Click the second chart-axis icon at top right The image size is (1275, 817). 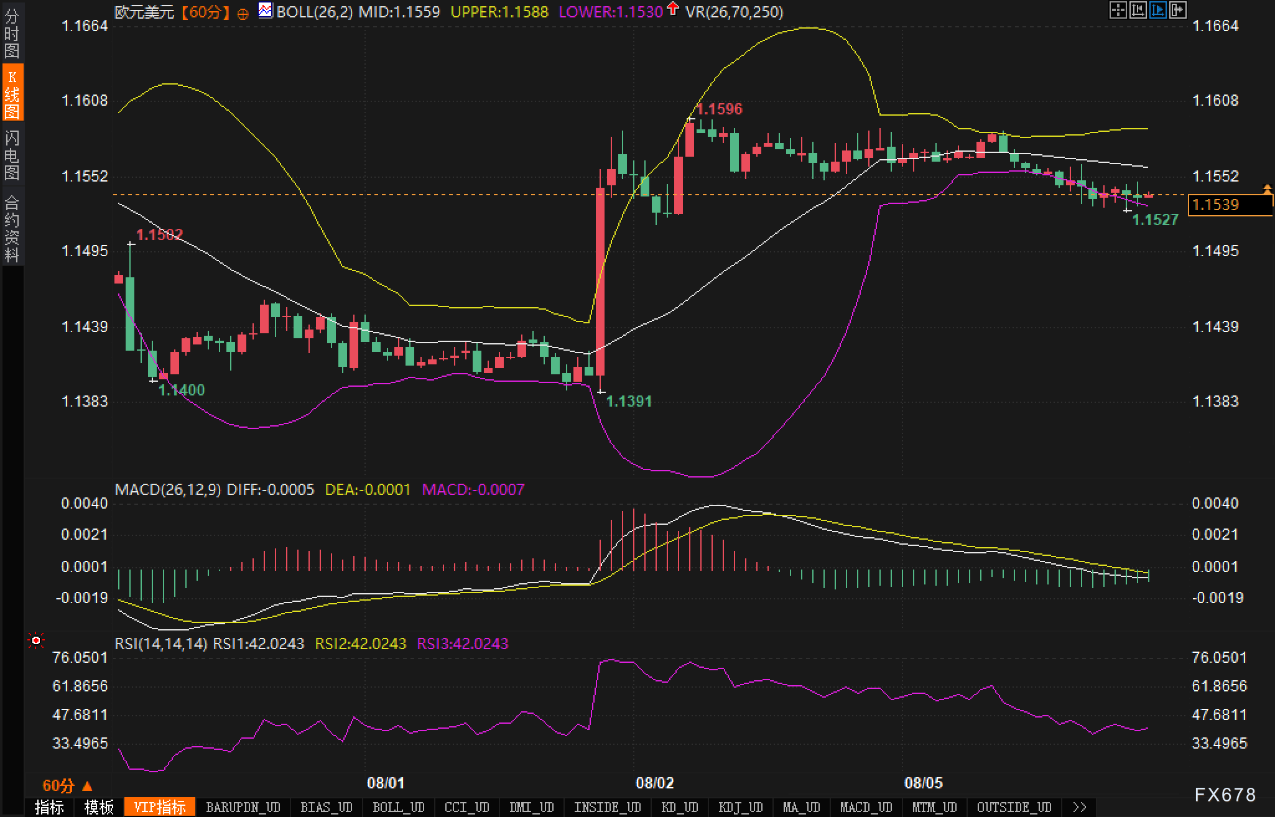coord(1138,10)
